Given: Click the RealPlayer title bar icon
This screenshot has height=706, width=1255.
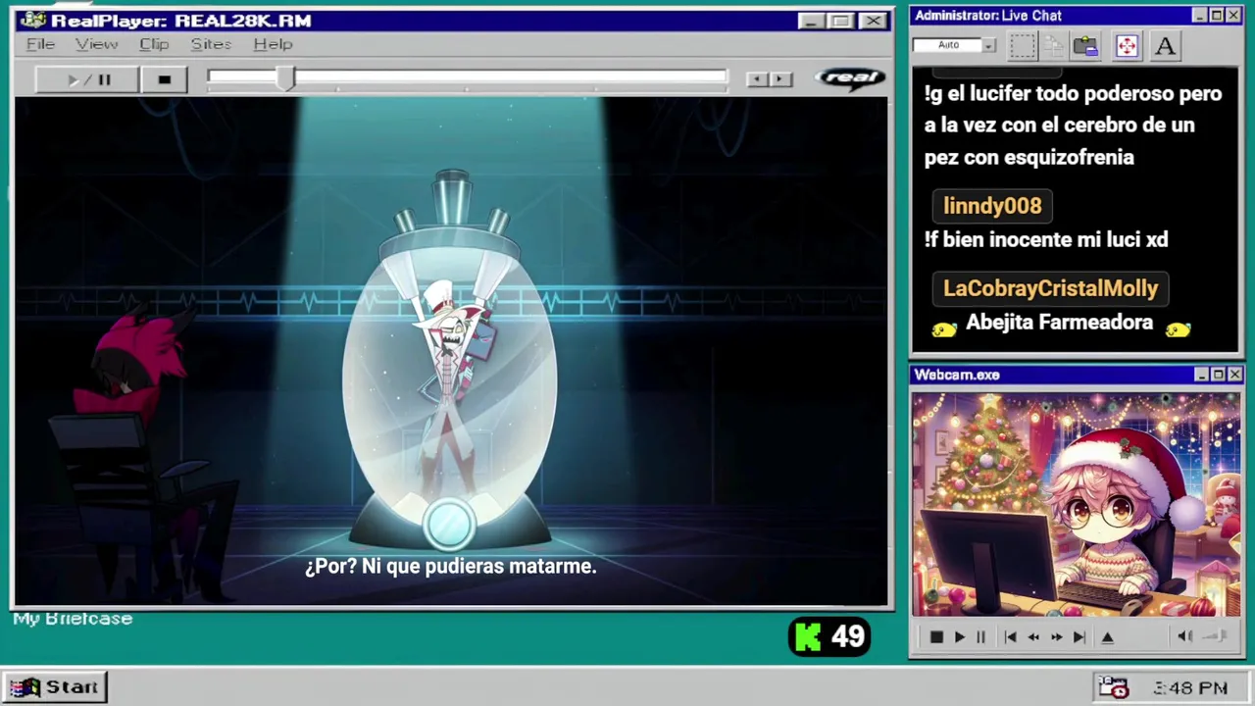Looking at the screenshot, I should [x=32, y=21].
